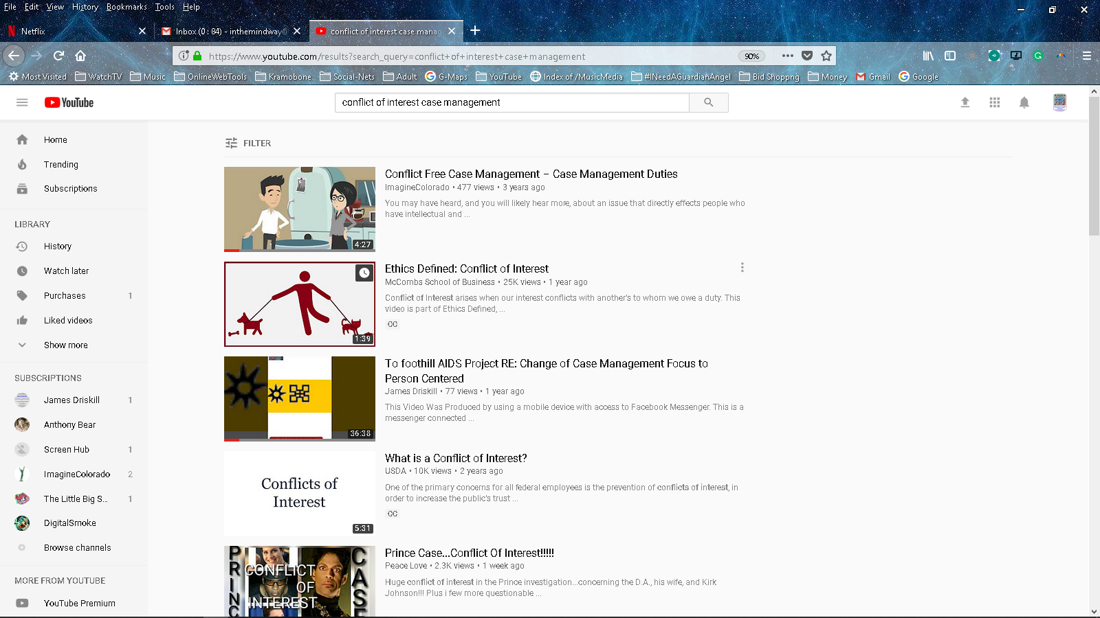Open Watch later in the library
This screenshot has width=1100, height=618.
[x=74, y=271]
